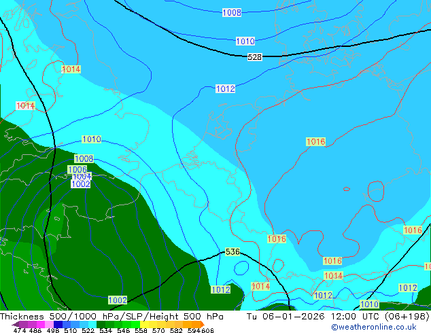Click the 1008 label just above 1006

pos(84,158)
